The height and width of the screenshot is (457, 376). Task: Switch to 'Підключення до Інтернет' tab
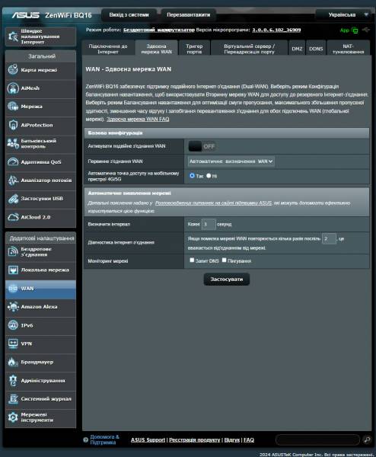108,49
